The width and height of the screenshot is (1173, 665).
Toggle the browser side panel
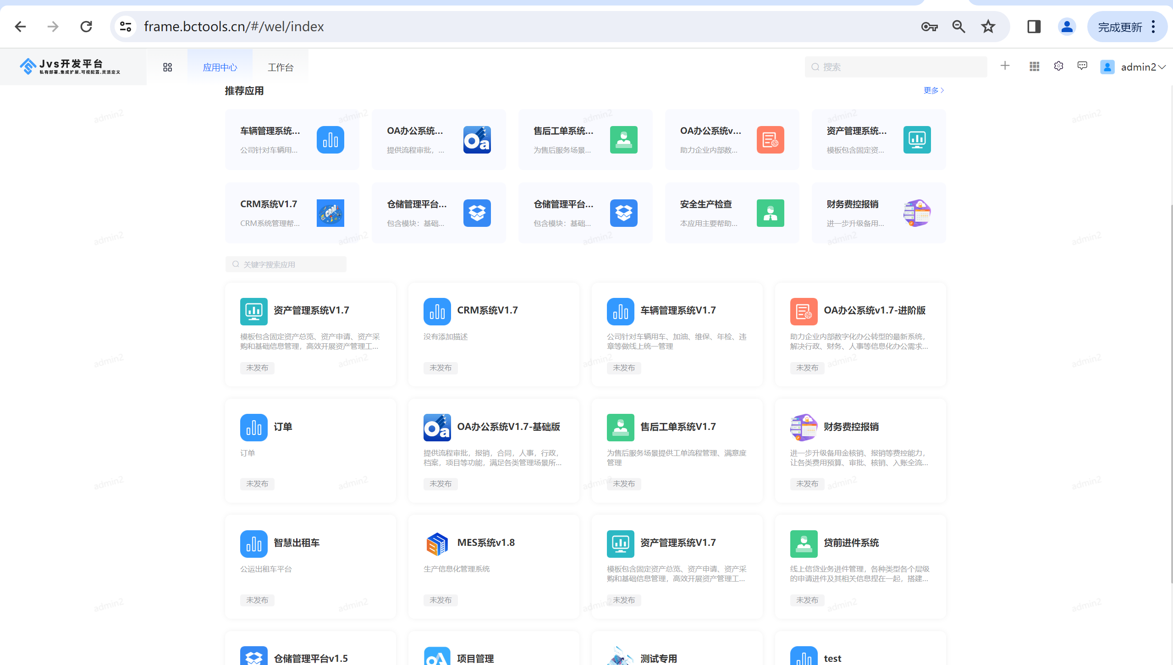1034,27
